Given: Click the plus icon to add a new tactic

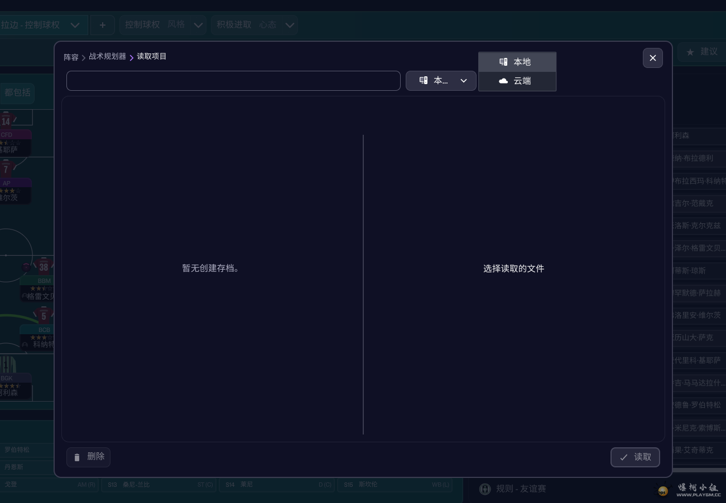Looking at the screenshot, I should click(103, 25).
